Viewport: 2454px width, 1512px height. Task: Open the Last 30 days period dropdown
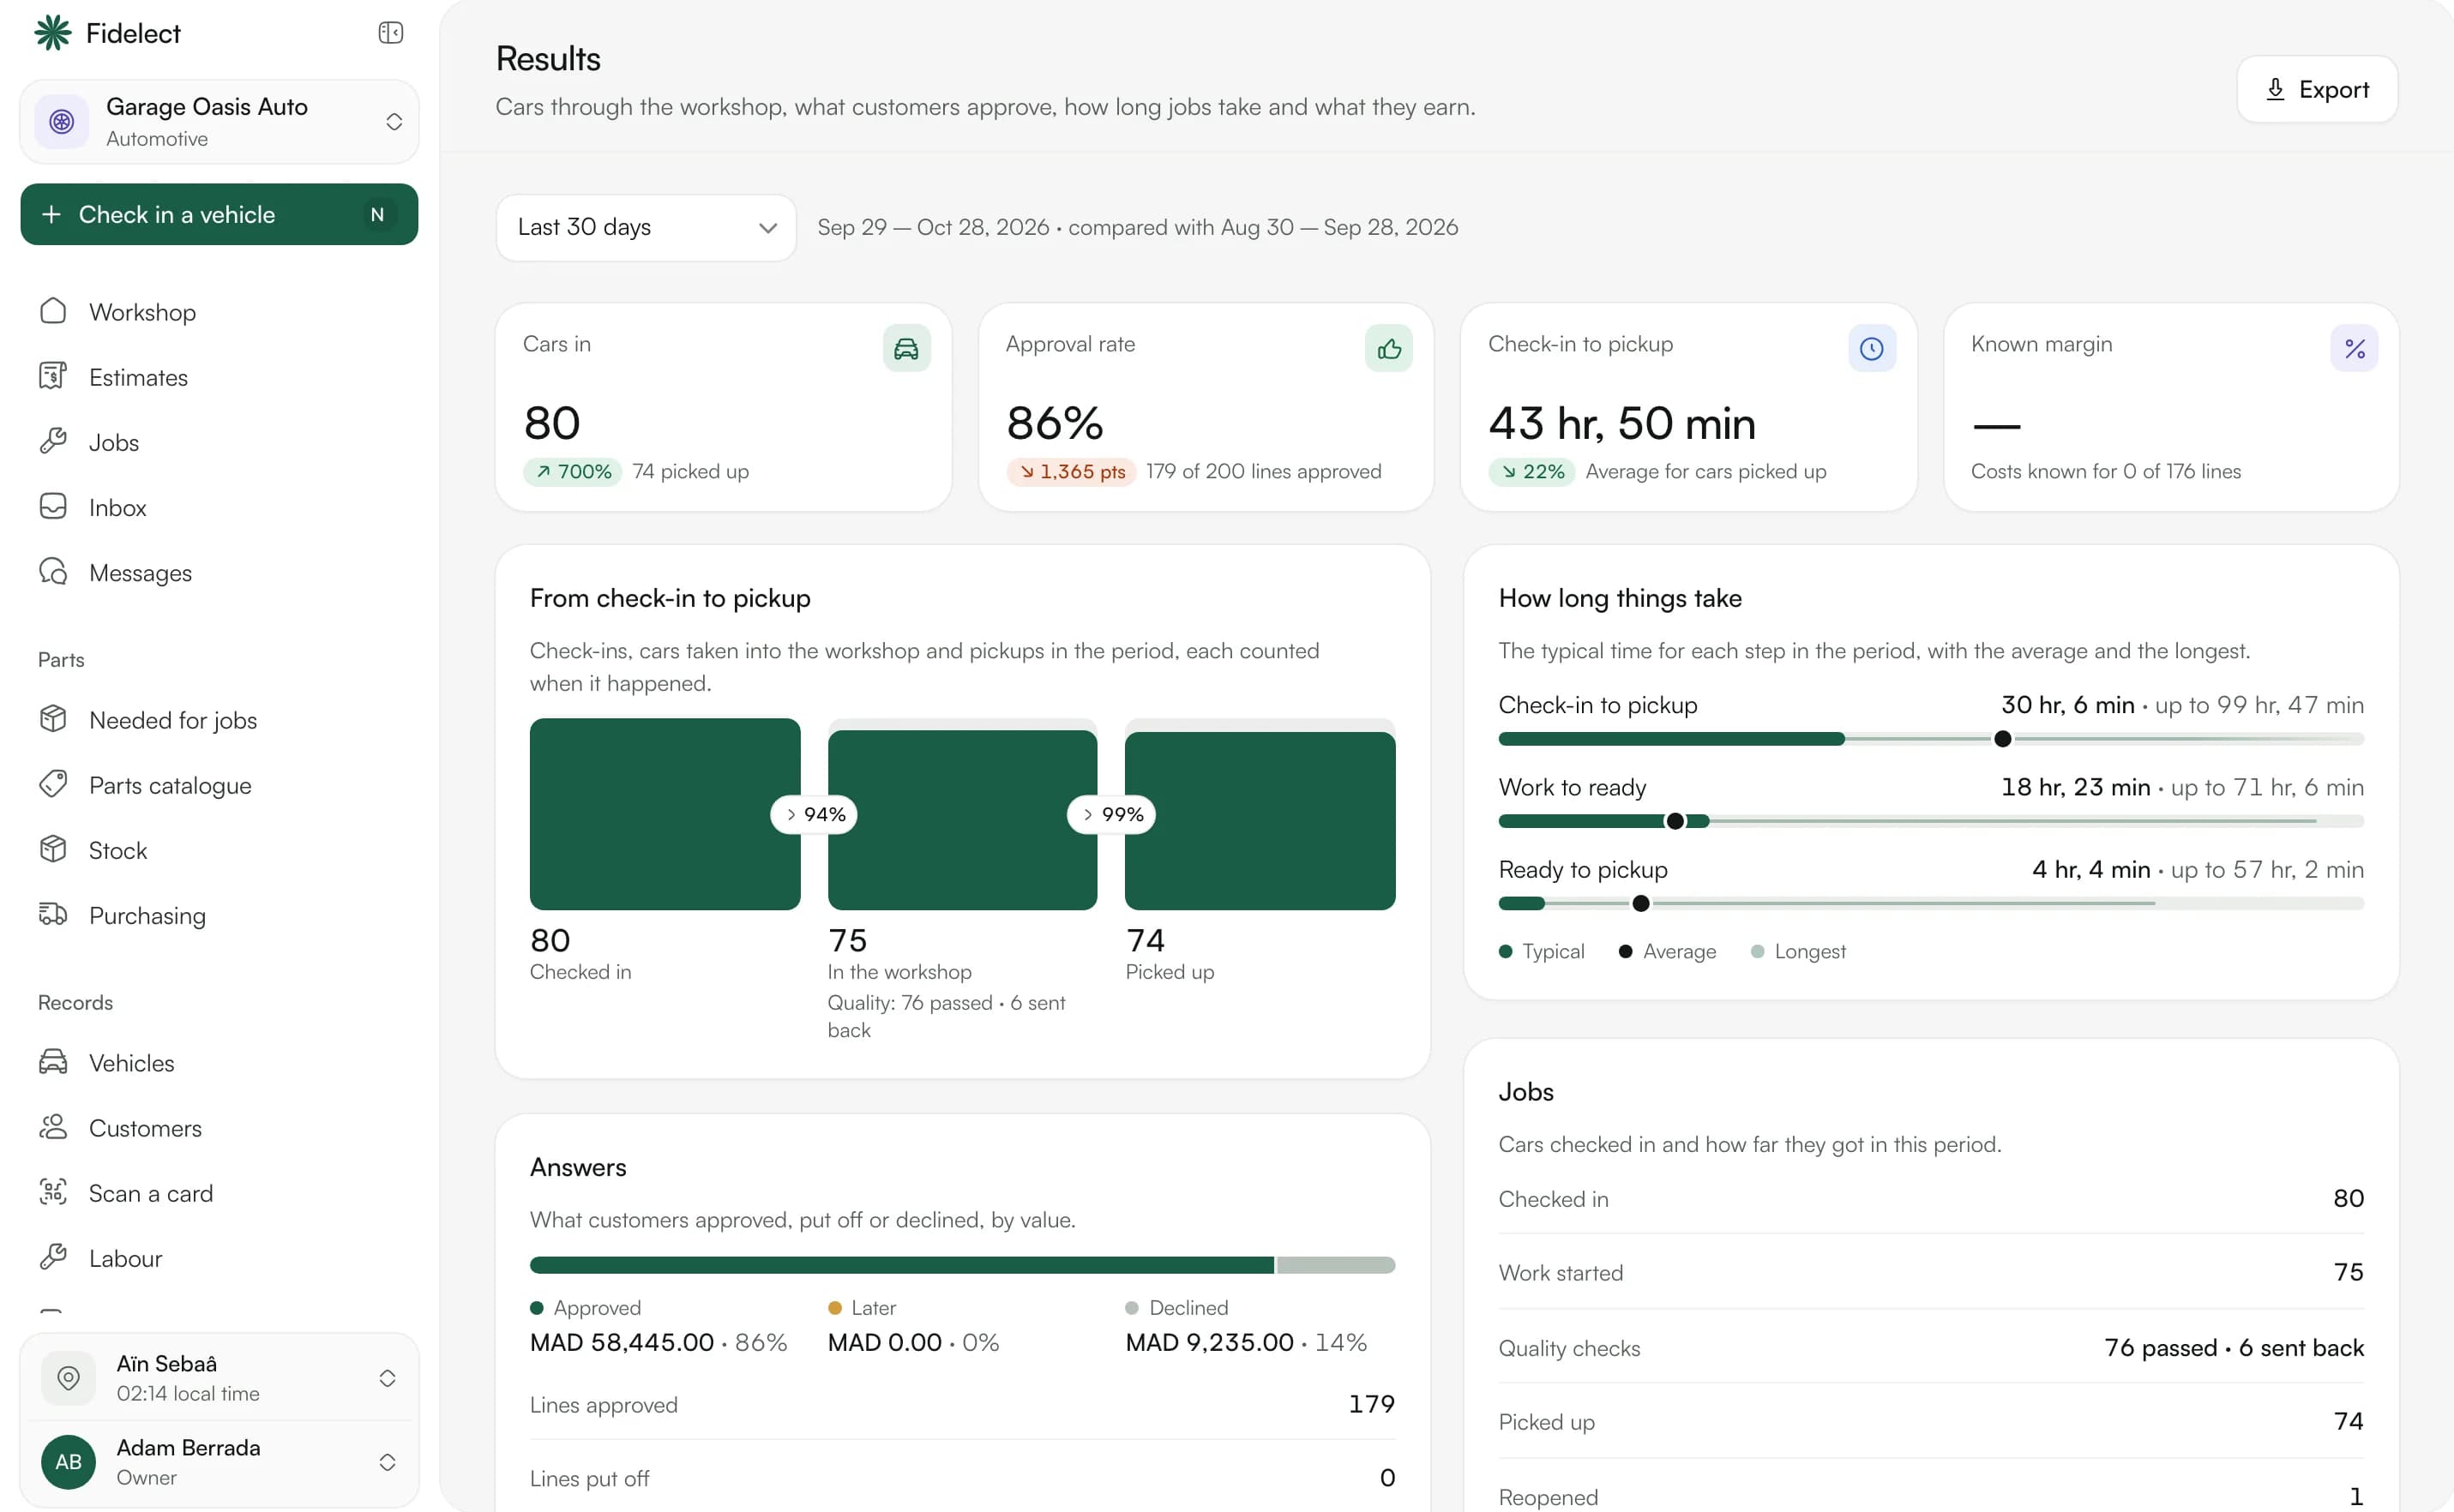tap(647, 228)
